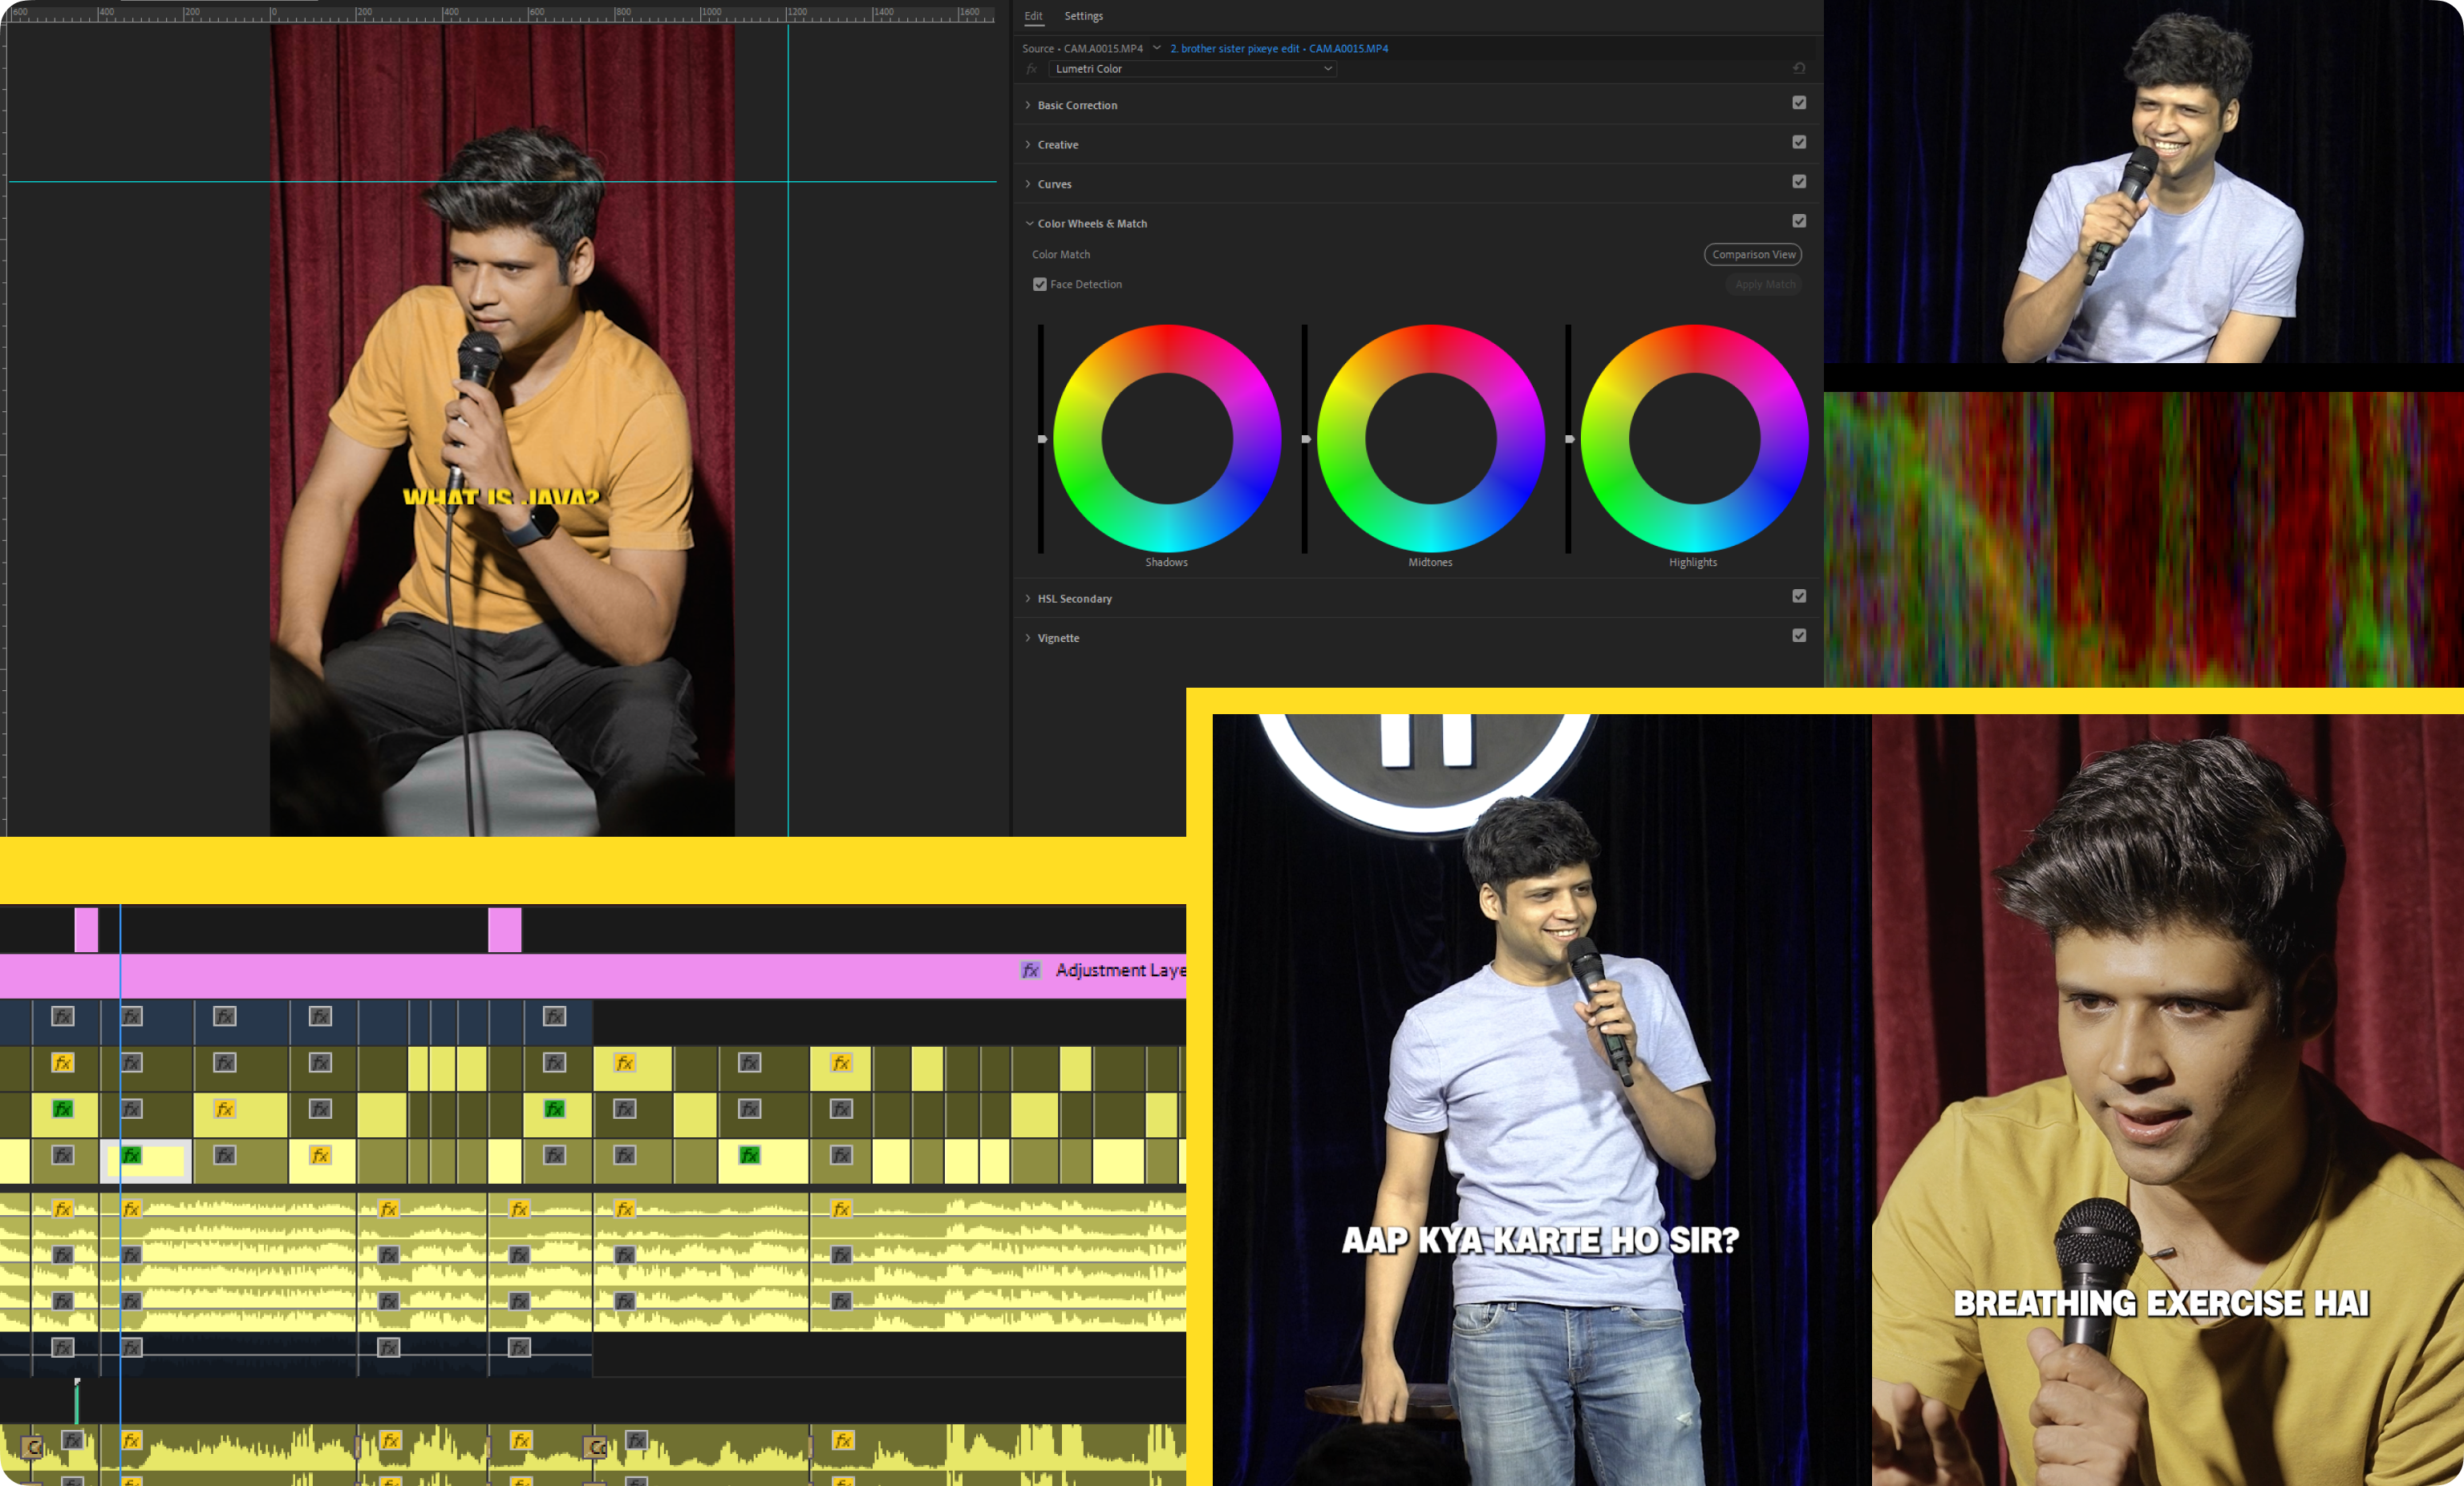2464x1486 pixels.
Task: Click the Apply Match button
Action: click(x=1764, y=285)
